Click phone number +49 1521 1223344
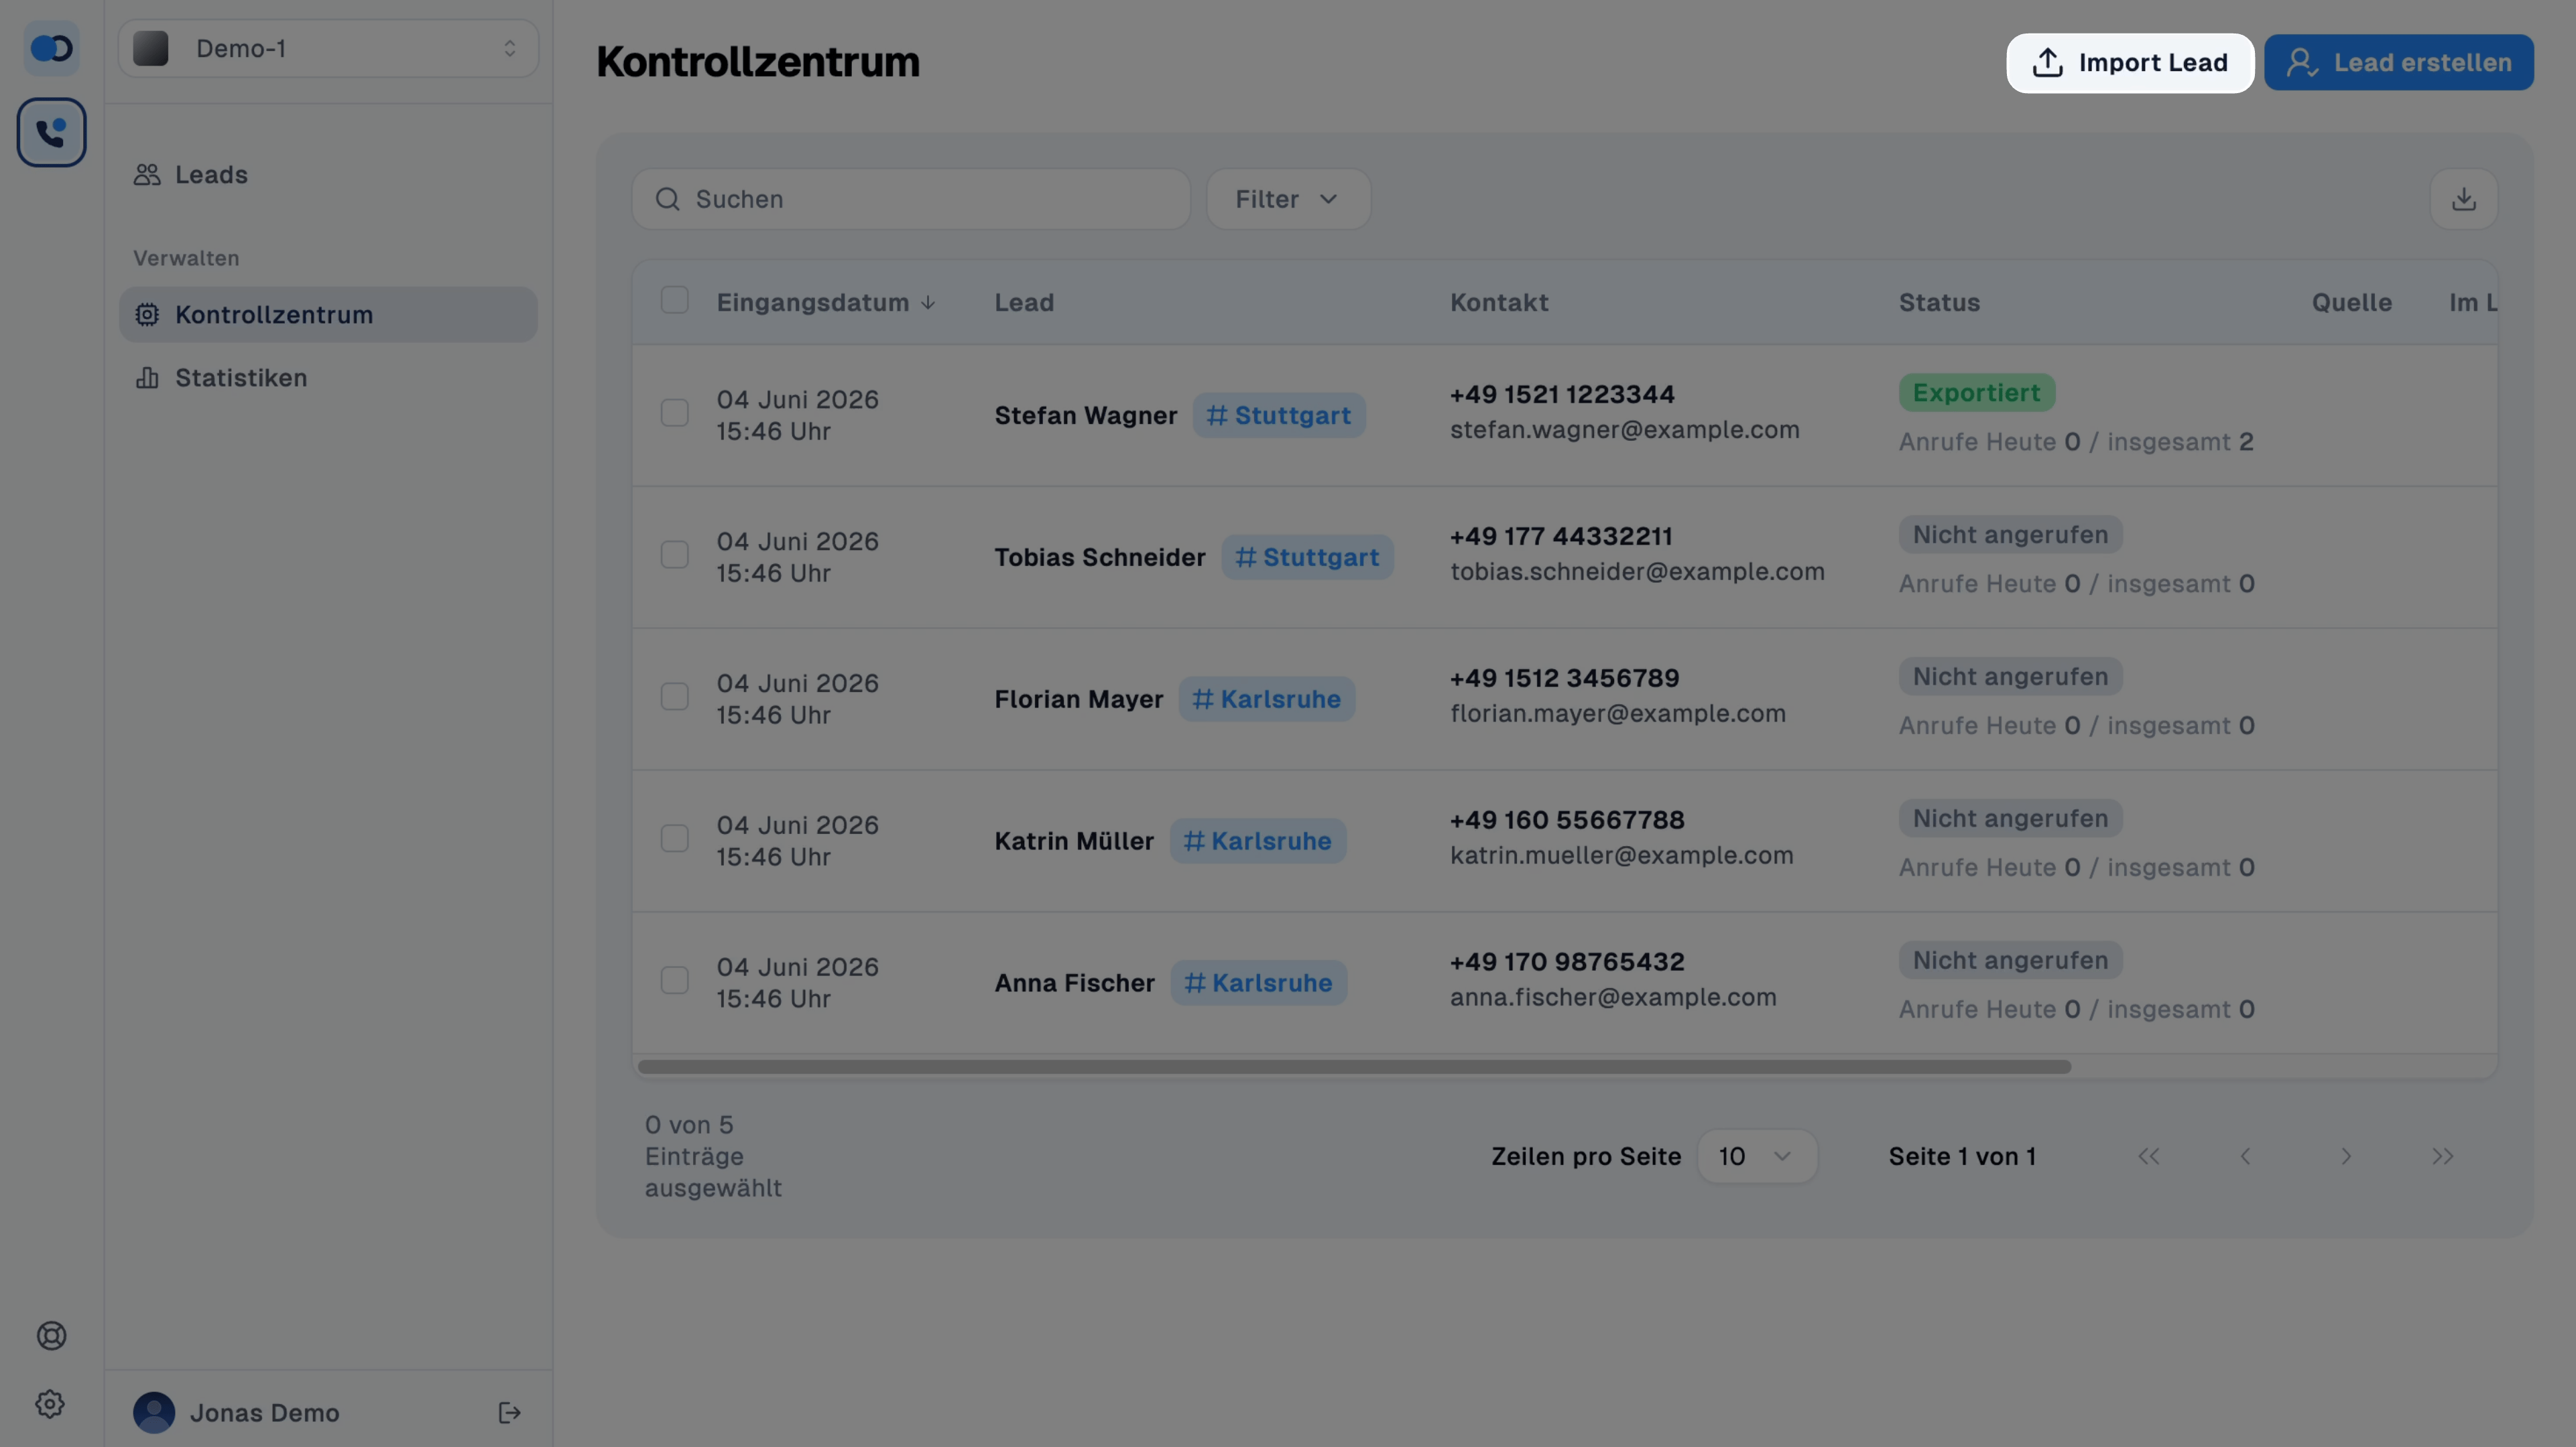 1562,395
